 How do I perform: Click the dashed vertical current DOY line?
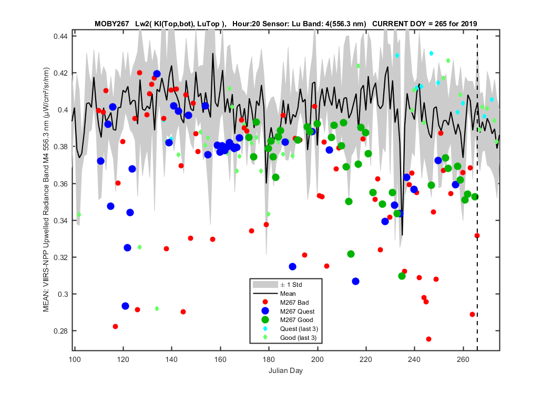tap(477, 190)
